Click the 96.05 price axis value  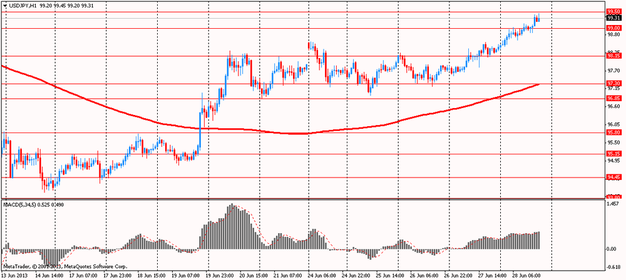(x=613, y=124)
